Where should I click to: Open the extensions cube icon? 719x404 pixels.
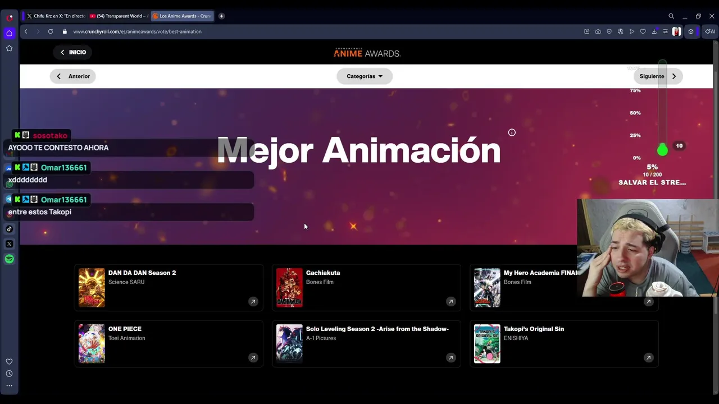pos(691,31)
